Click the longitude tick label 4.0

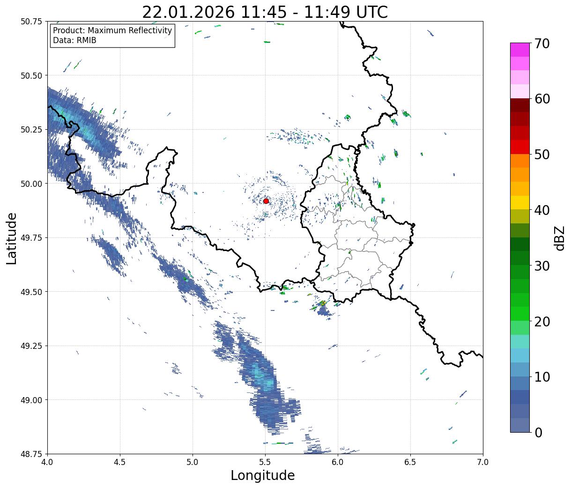click(x=47, y=462)
